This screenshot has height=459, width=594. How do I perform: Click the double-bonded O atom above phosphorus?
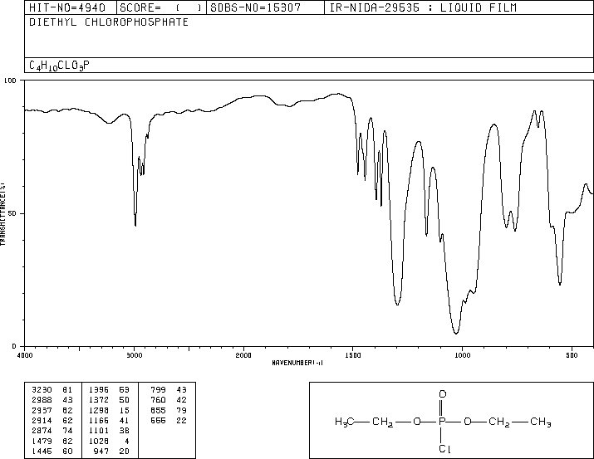(x=442, y=394)
